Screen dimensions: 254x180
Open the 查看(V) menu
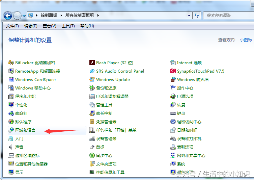49,26
